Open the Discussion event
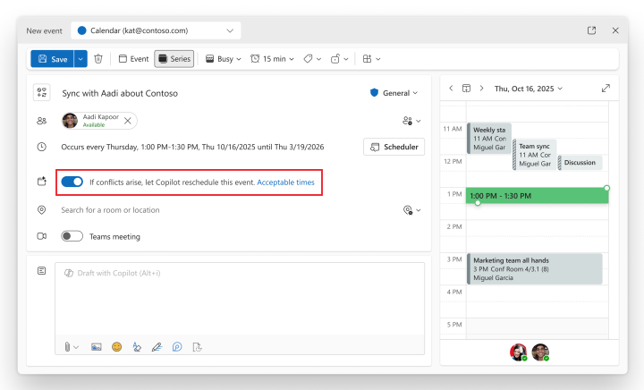This screenshot has width=644, height=390. click(x=580, y=163)
